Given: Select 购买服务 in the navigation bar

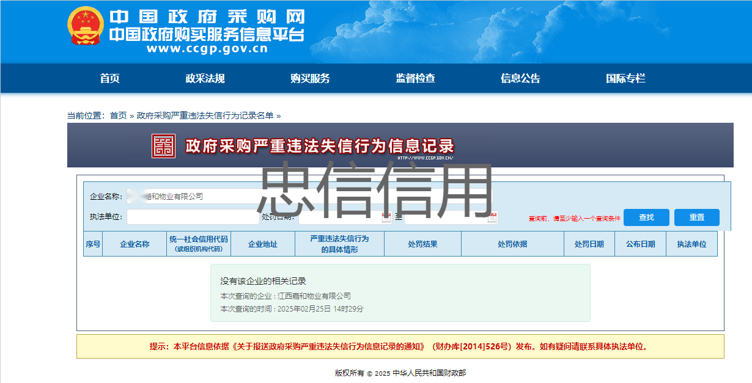Looking at the screenshot, I should [x=310, y=78].
